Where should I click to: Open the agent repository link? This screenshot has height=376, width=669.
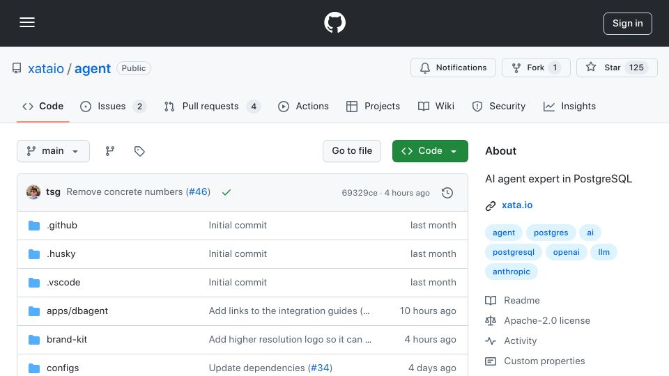pyautogui.click(x=93, y=68)
